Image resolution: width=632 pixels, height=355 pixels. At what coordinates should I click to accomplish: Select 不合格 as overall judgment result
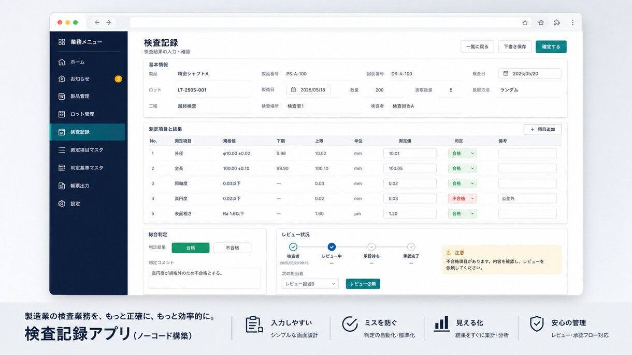coord(233,248)
